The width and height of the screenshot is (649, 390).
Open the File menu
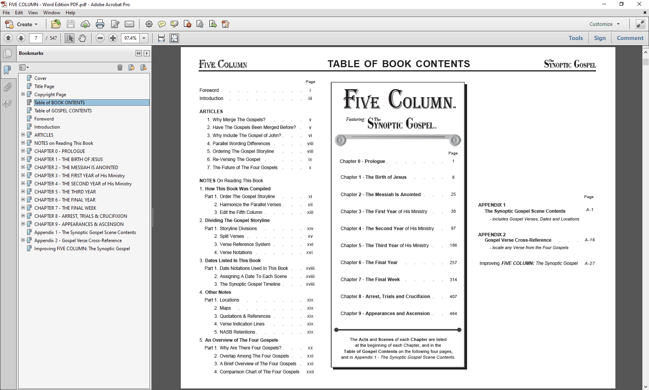click(6, 13)
